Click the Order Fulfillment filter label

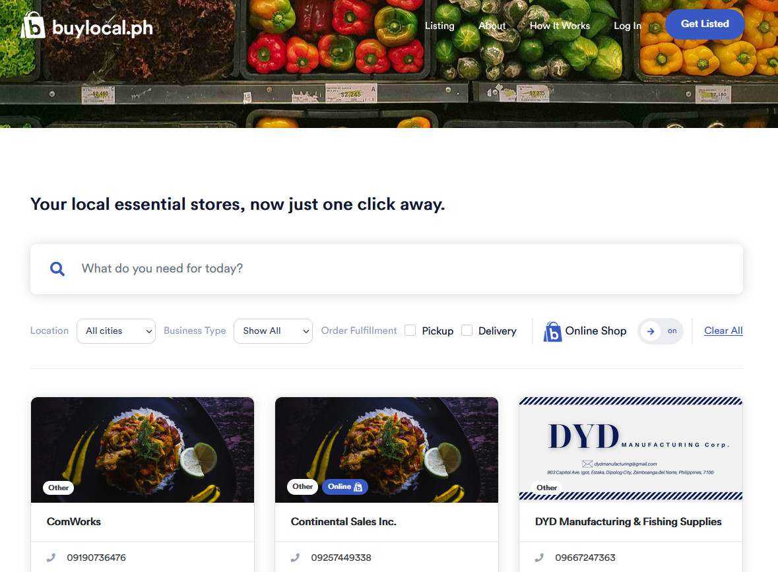(359, 331)
